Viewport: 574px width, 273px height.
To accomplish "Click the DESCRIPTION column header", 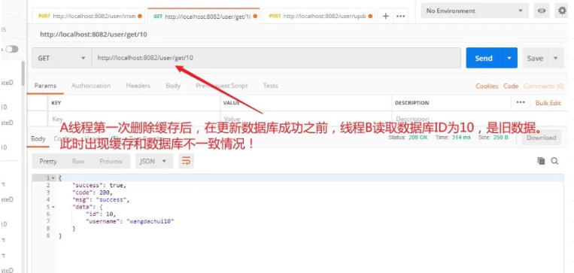I will 412,103.
